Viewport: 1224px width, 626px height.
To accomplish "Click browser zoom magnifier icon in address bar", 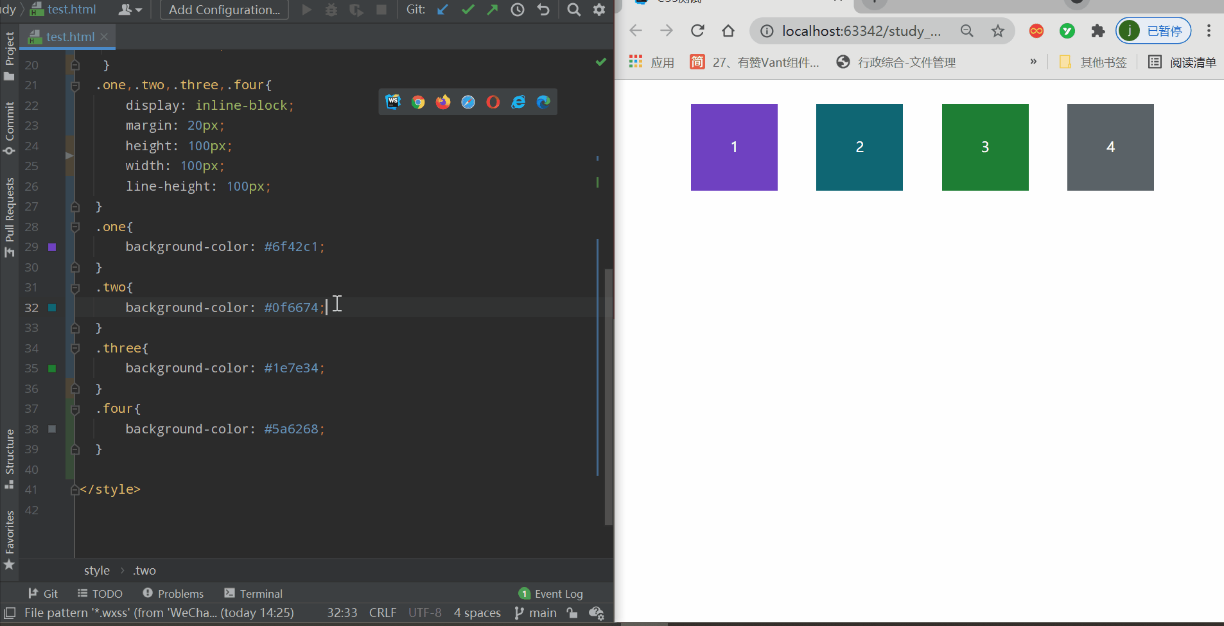I will 967,31.
